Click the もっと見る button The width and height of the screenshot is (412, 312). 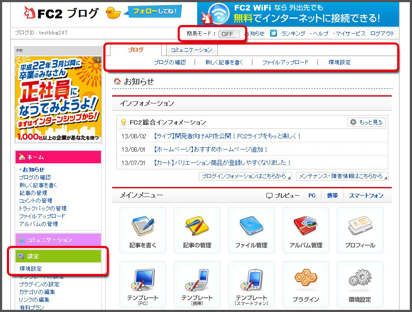(367, 122)
